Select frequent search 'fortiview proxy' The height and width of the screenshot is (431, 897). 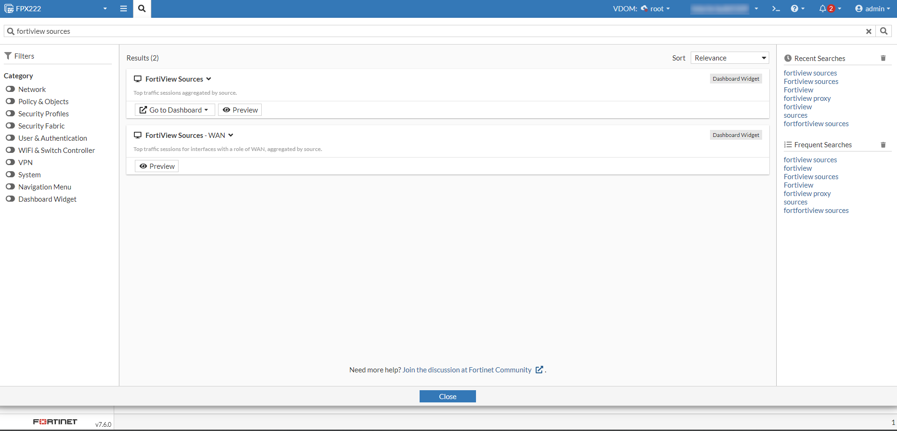coord(807,194)
